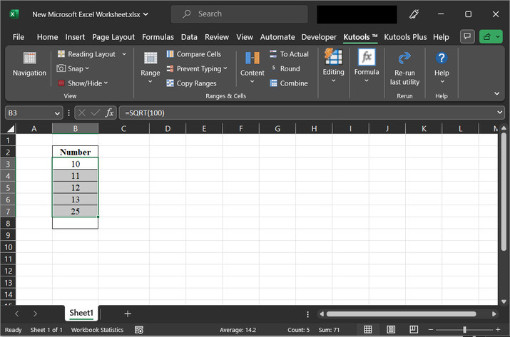The width and height of the screenshot is (510, 337).
Task: Click the zoom slider handle
Action: tap(464, 330)
